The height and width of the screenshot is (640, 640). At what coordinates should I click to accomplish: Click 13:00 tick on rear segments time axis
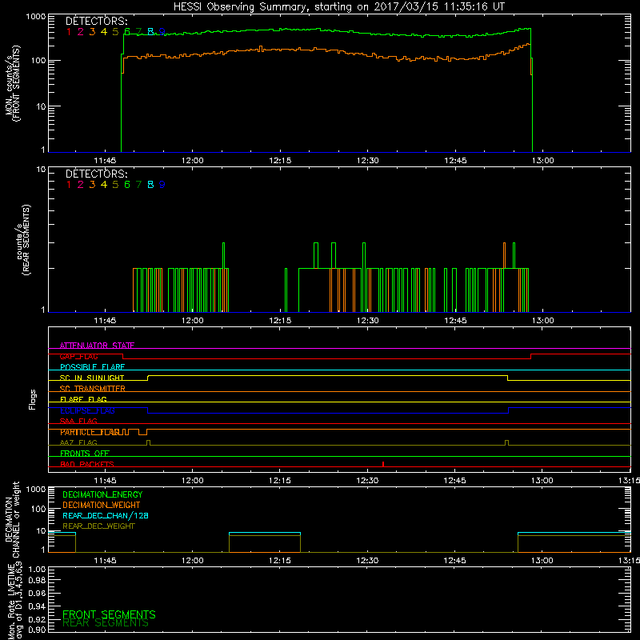tap(543, 321)
